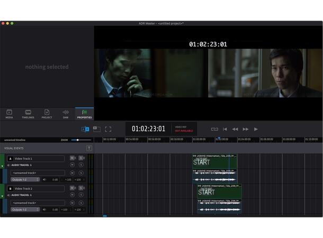Image resolution: width=323 pixels, height=238 pixels.
Task: Click 01:00:00:00 on the timeline ruler
Action: [199, 140]
